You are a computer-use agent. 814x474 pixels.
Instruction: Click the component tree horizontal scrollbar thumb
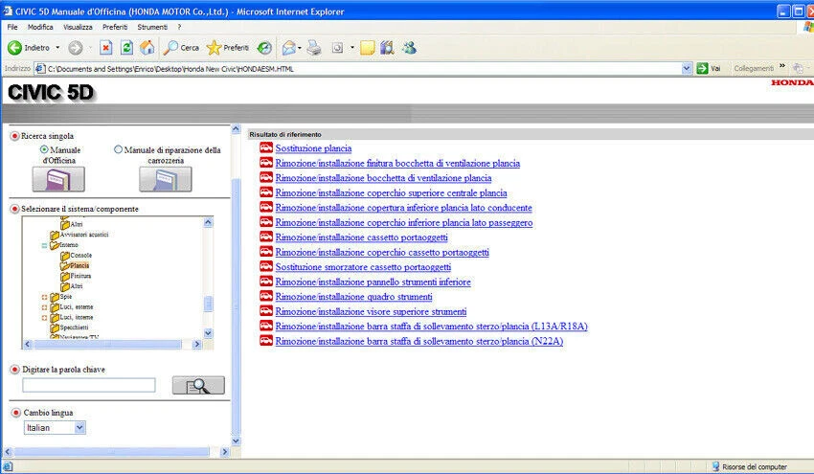[x=107, y=344]
